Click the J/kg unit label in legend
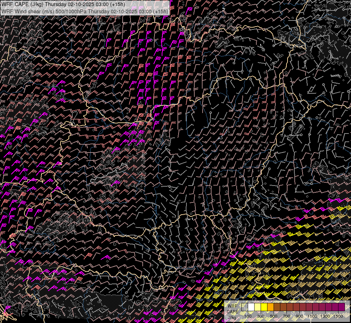351x323 pixels. coord(232,317)
